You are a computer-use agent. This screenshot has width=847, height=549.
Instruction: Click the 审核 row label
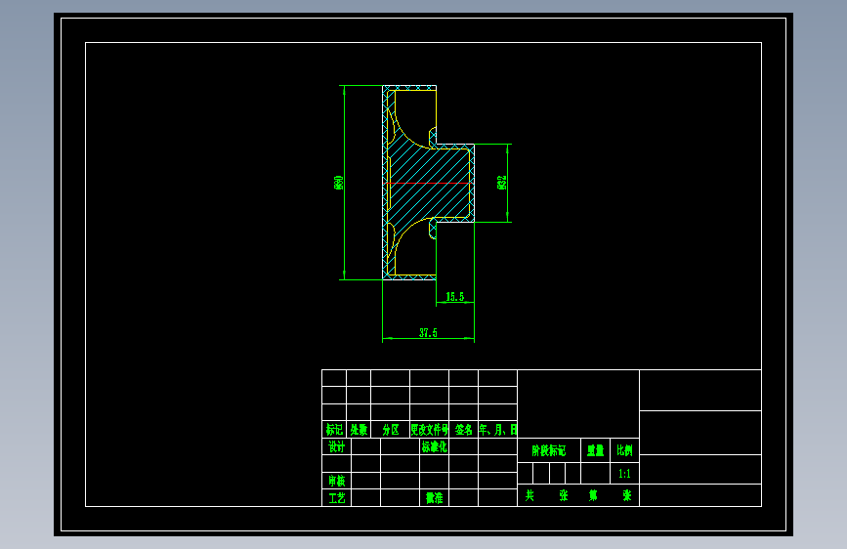coord(336,481)
